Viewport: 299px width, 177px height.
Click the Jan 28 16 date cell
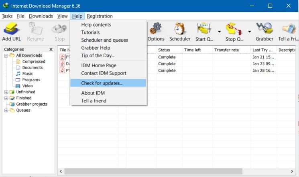(263, 70)
